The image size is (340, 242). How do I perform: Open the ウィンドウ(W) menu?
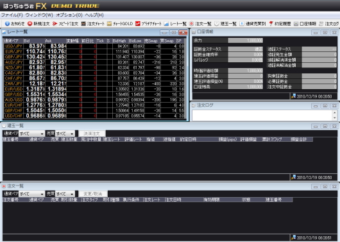click(x=39, y=15)
